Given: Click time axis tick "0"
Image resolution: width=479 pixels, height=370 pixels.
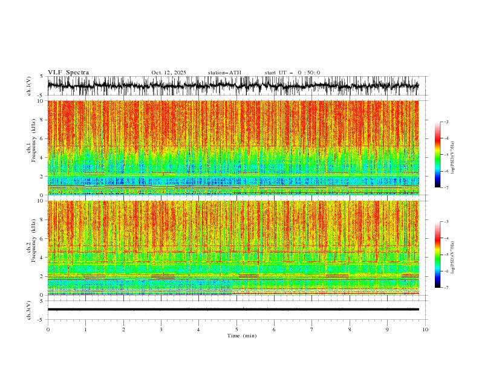Looking at the screenshot, I should [x=48, y=329].
